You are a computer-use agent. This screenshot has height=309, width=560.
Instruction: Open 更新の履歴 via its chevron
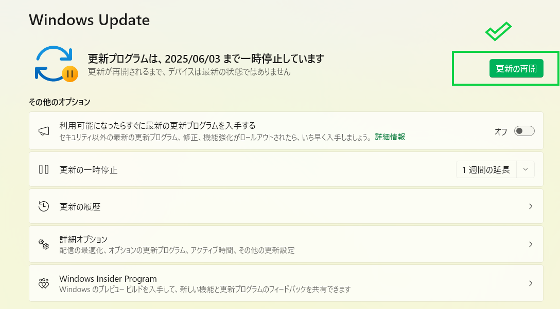[x=531, y=206]
